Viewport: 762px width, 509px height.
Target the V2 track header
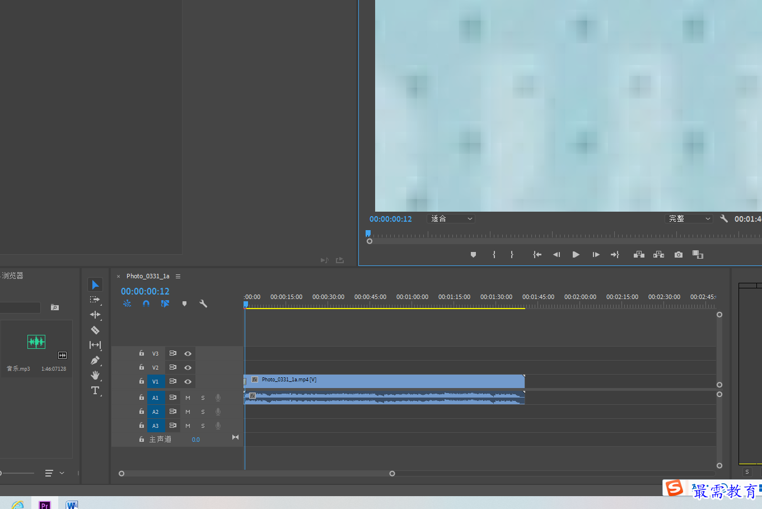156,368
